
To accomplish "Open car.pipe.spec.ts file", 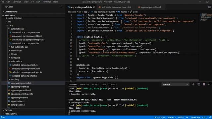I will tap(18, 105).
